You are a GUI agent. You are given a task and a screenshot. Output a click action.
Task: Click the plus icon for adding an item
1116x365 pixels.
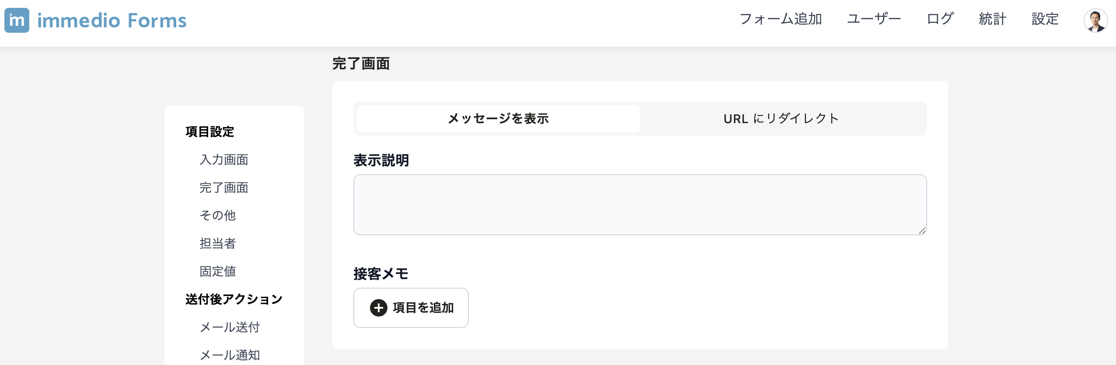[x=378, y=308]
